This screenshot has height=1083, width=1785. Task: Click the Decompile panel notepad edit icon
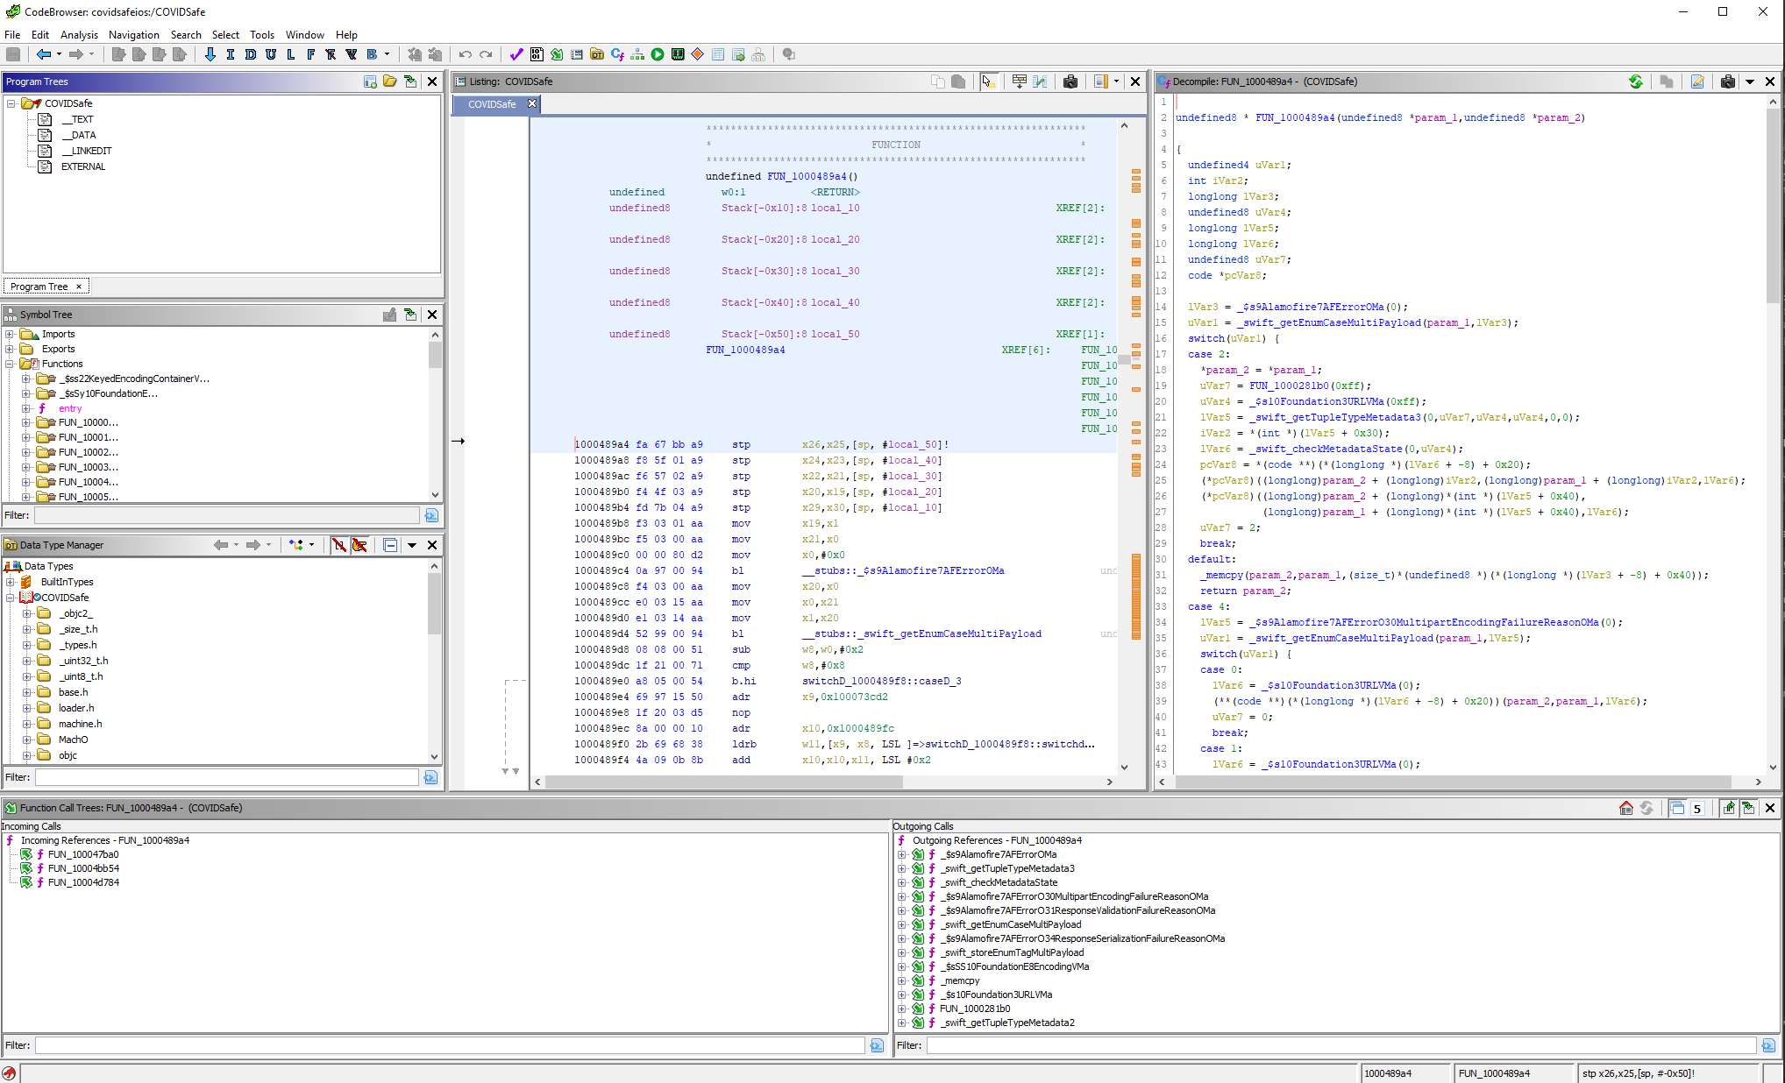[1697, 81]
